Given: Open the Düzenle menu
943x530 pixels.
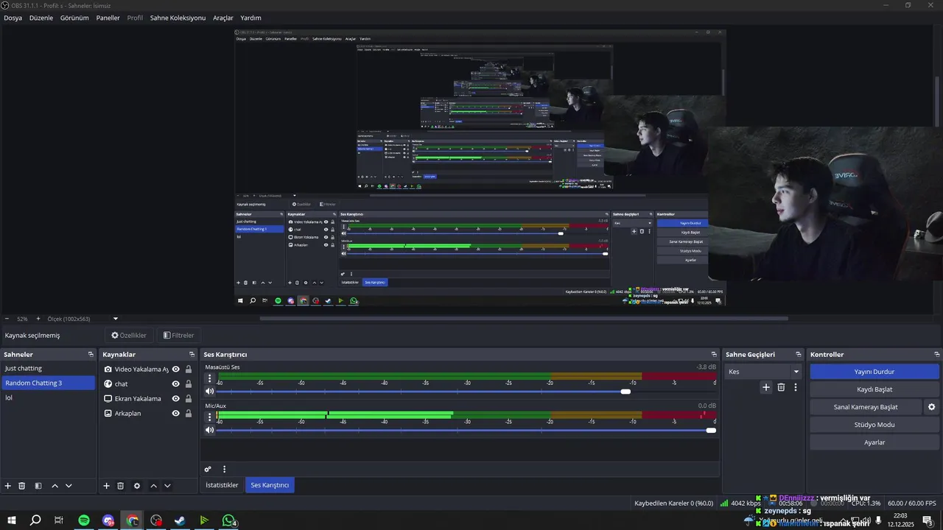Looking at the screenshot, I should pyautogui.click(x=41, y=18).
